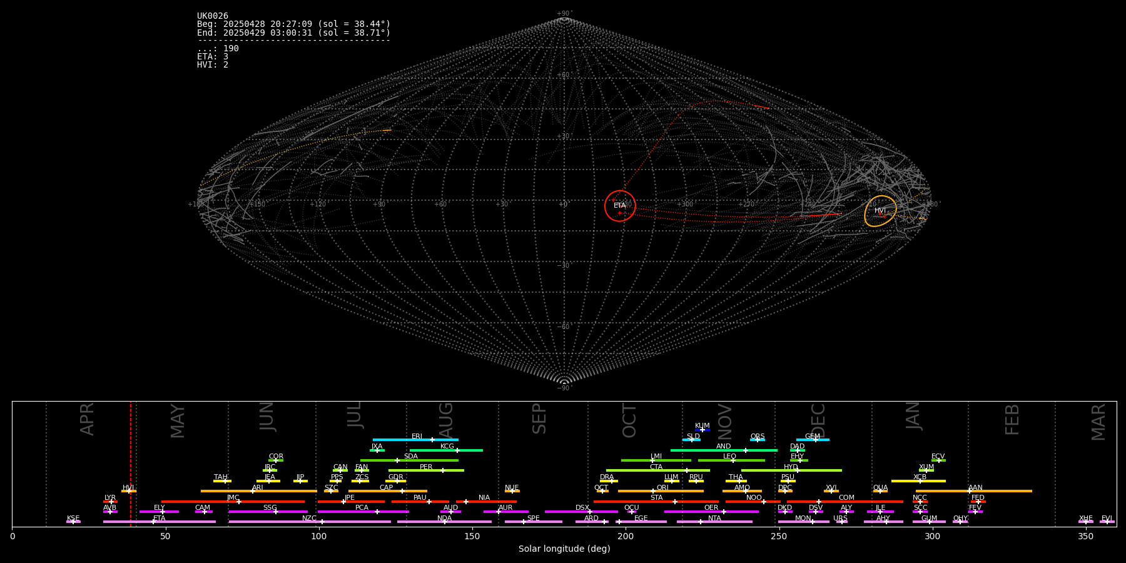1126x563 pixels.
Task: Select the XHE shower marker
Action: (1086, 522)
